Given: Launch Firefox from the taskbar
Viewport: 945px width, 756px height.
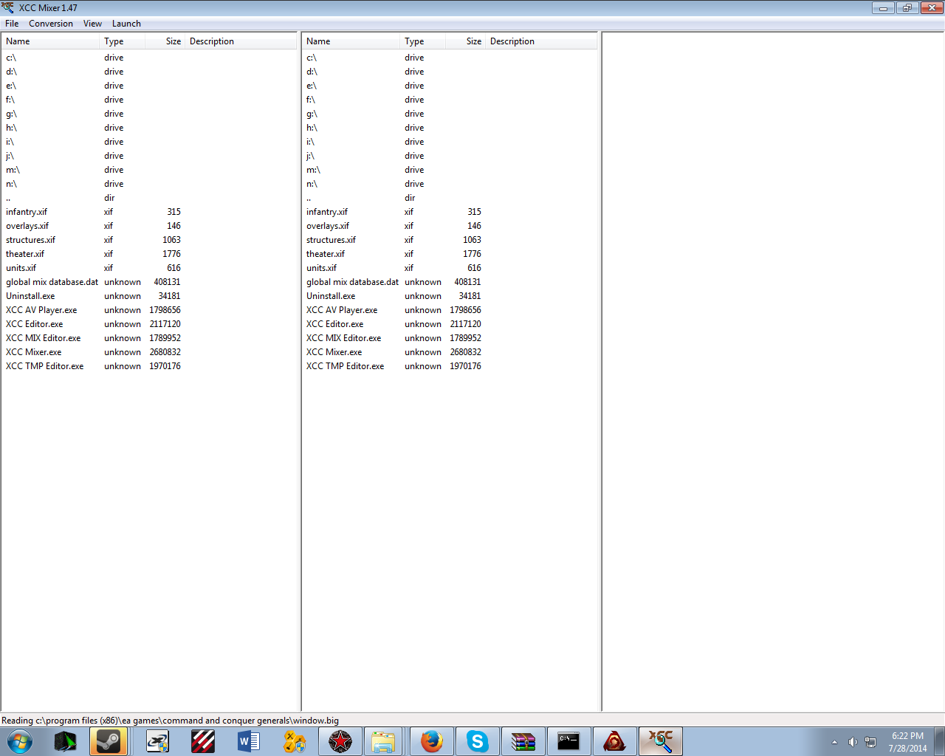Looking at the screenshot, I should pos(431,741).
